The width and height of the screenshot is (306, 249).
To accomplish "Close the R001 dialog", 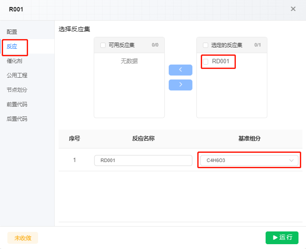I will [x=293, y=9].
